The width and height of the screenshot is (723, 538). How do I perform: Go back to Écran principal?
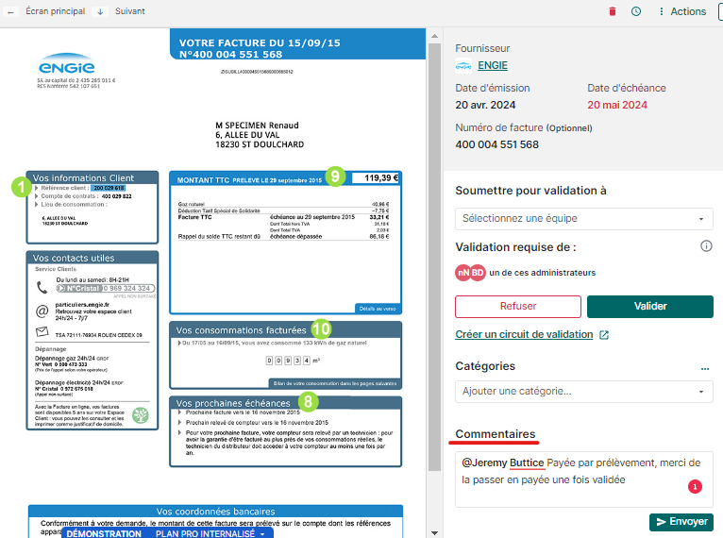click(44, 11)
